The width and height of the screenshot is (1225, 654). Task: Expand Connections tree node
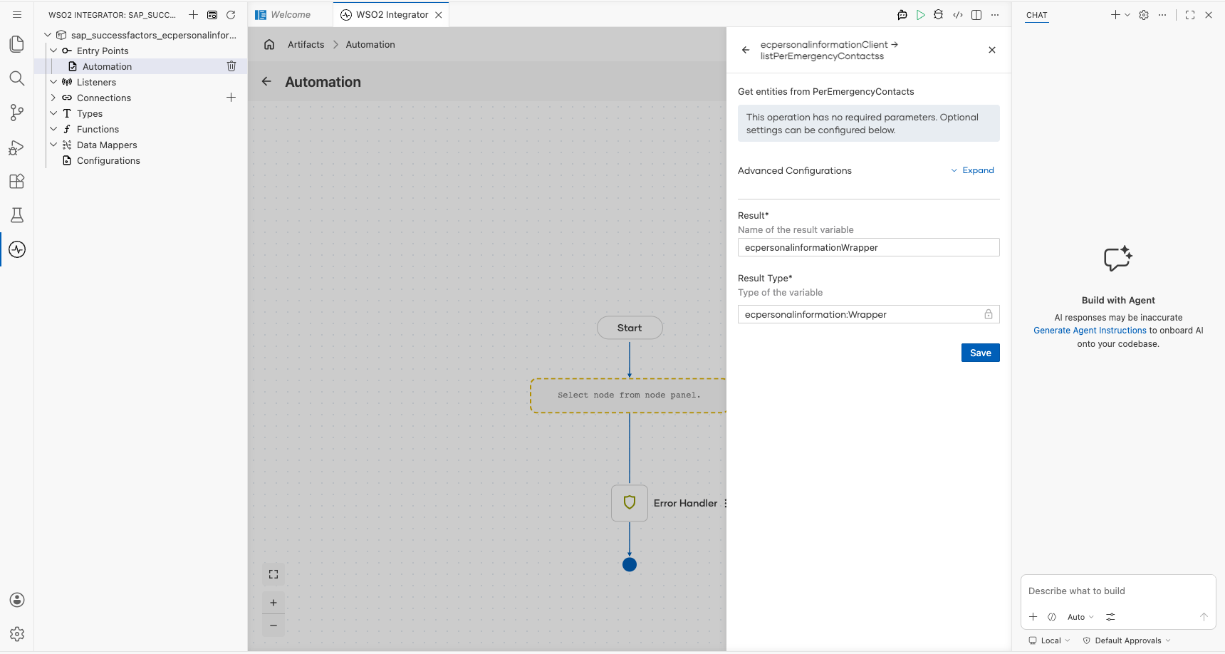point(53,98)
